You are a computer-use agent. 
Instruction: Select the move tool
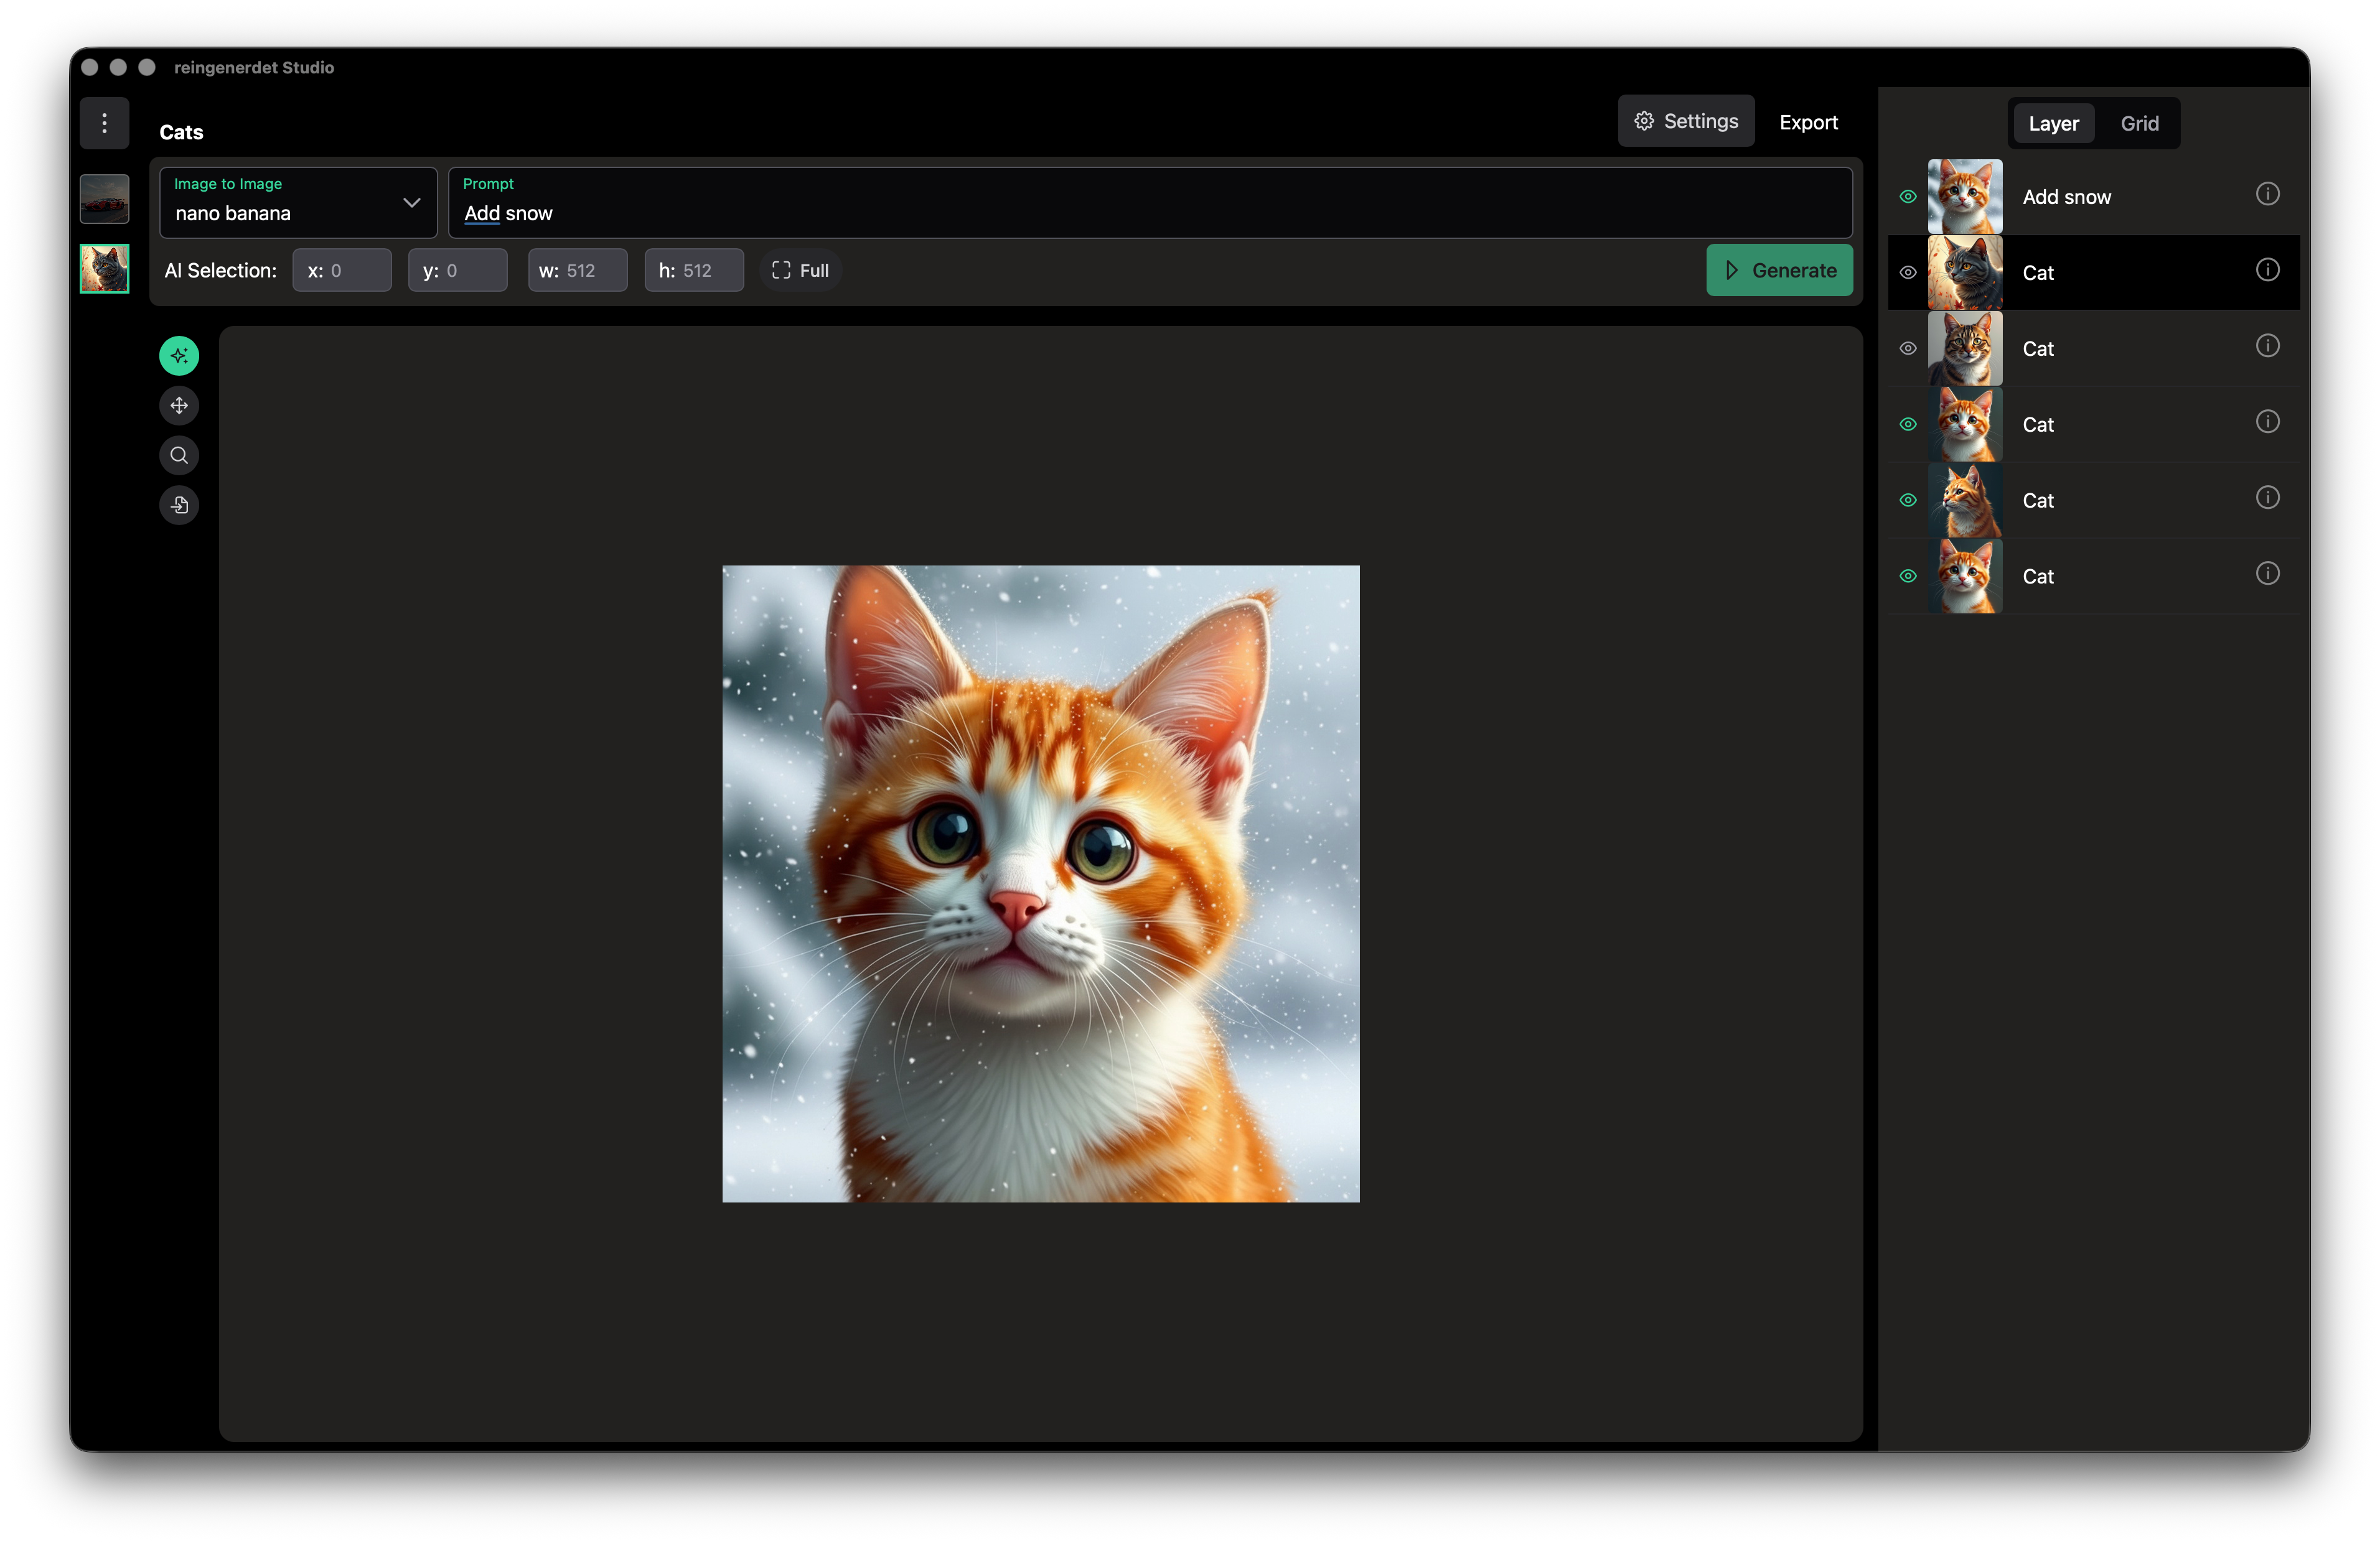point(179,406)
